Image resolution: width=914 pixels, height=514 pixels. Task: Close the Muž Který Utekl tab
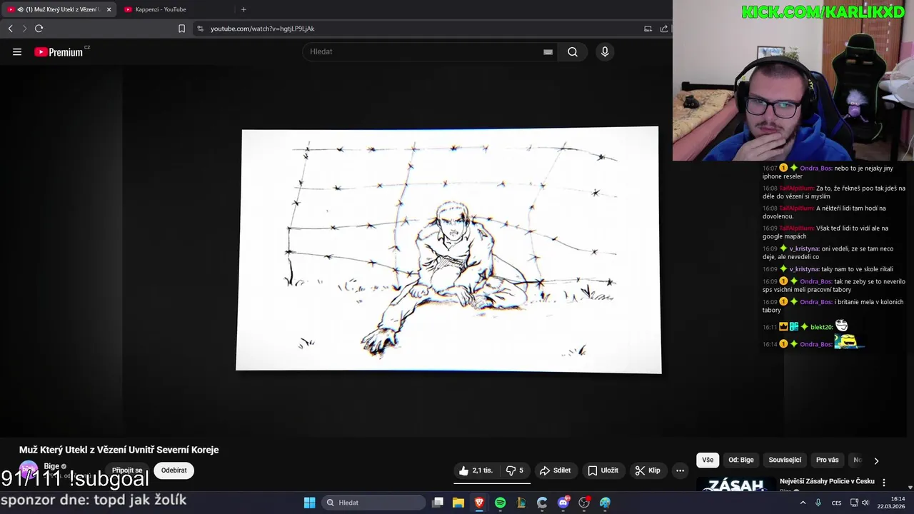coord(109,9)
